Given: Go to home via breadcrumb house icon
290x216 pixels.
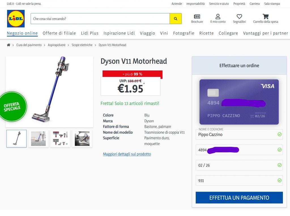Looking at the screenshot, I should pos(8,45).
